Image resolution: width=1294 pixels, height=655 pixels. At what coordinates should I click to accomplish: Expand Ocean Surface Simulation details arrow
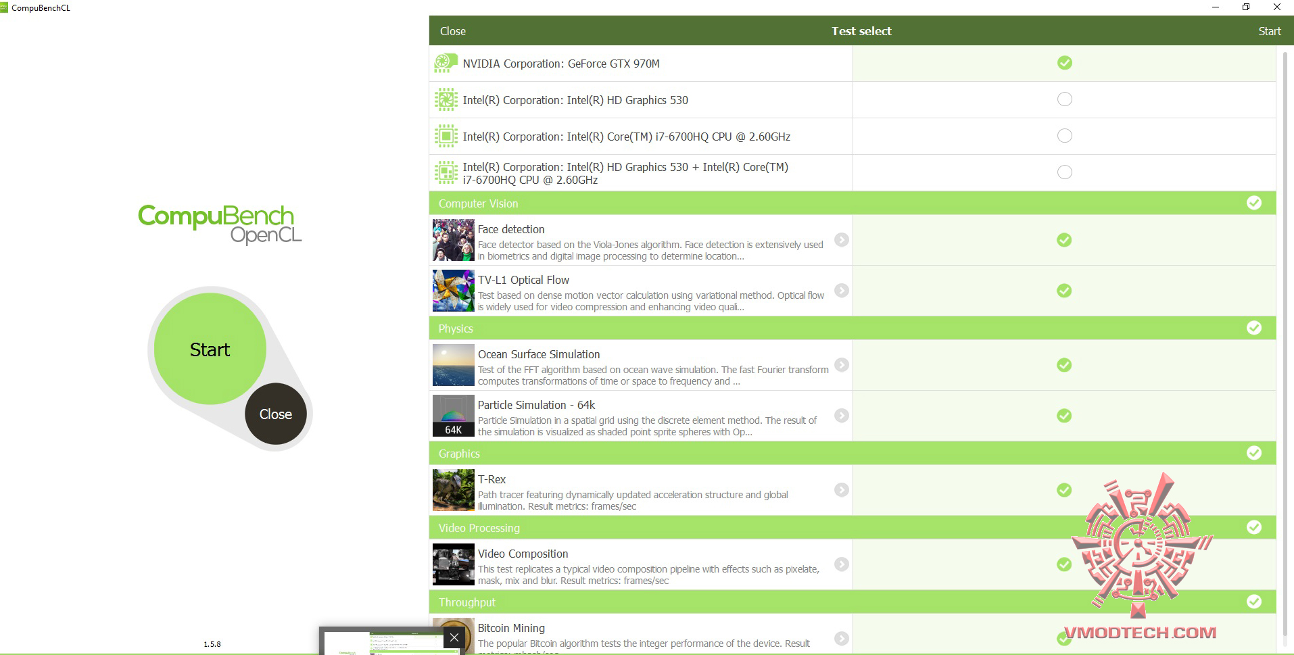tap(842, 365)
